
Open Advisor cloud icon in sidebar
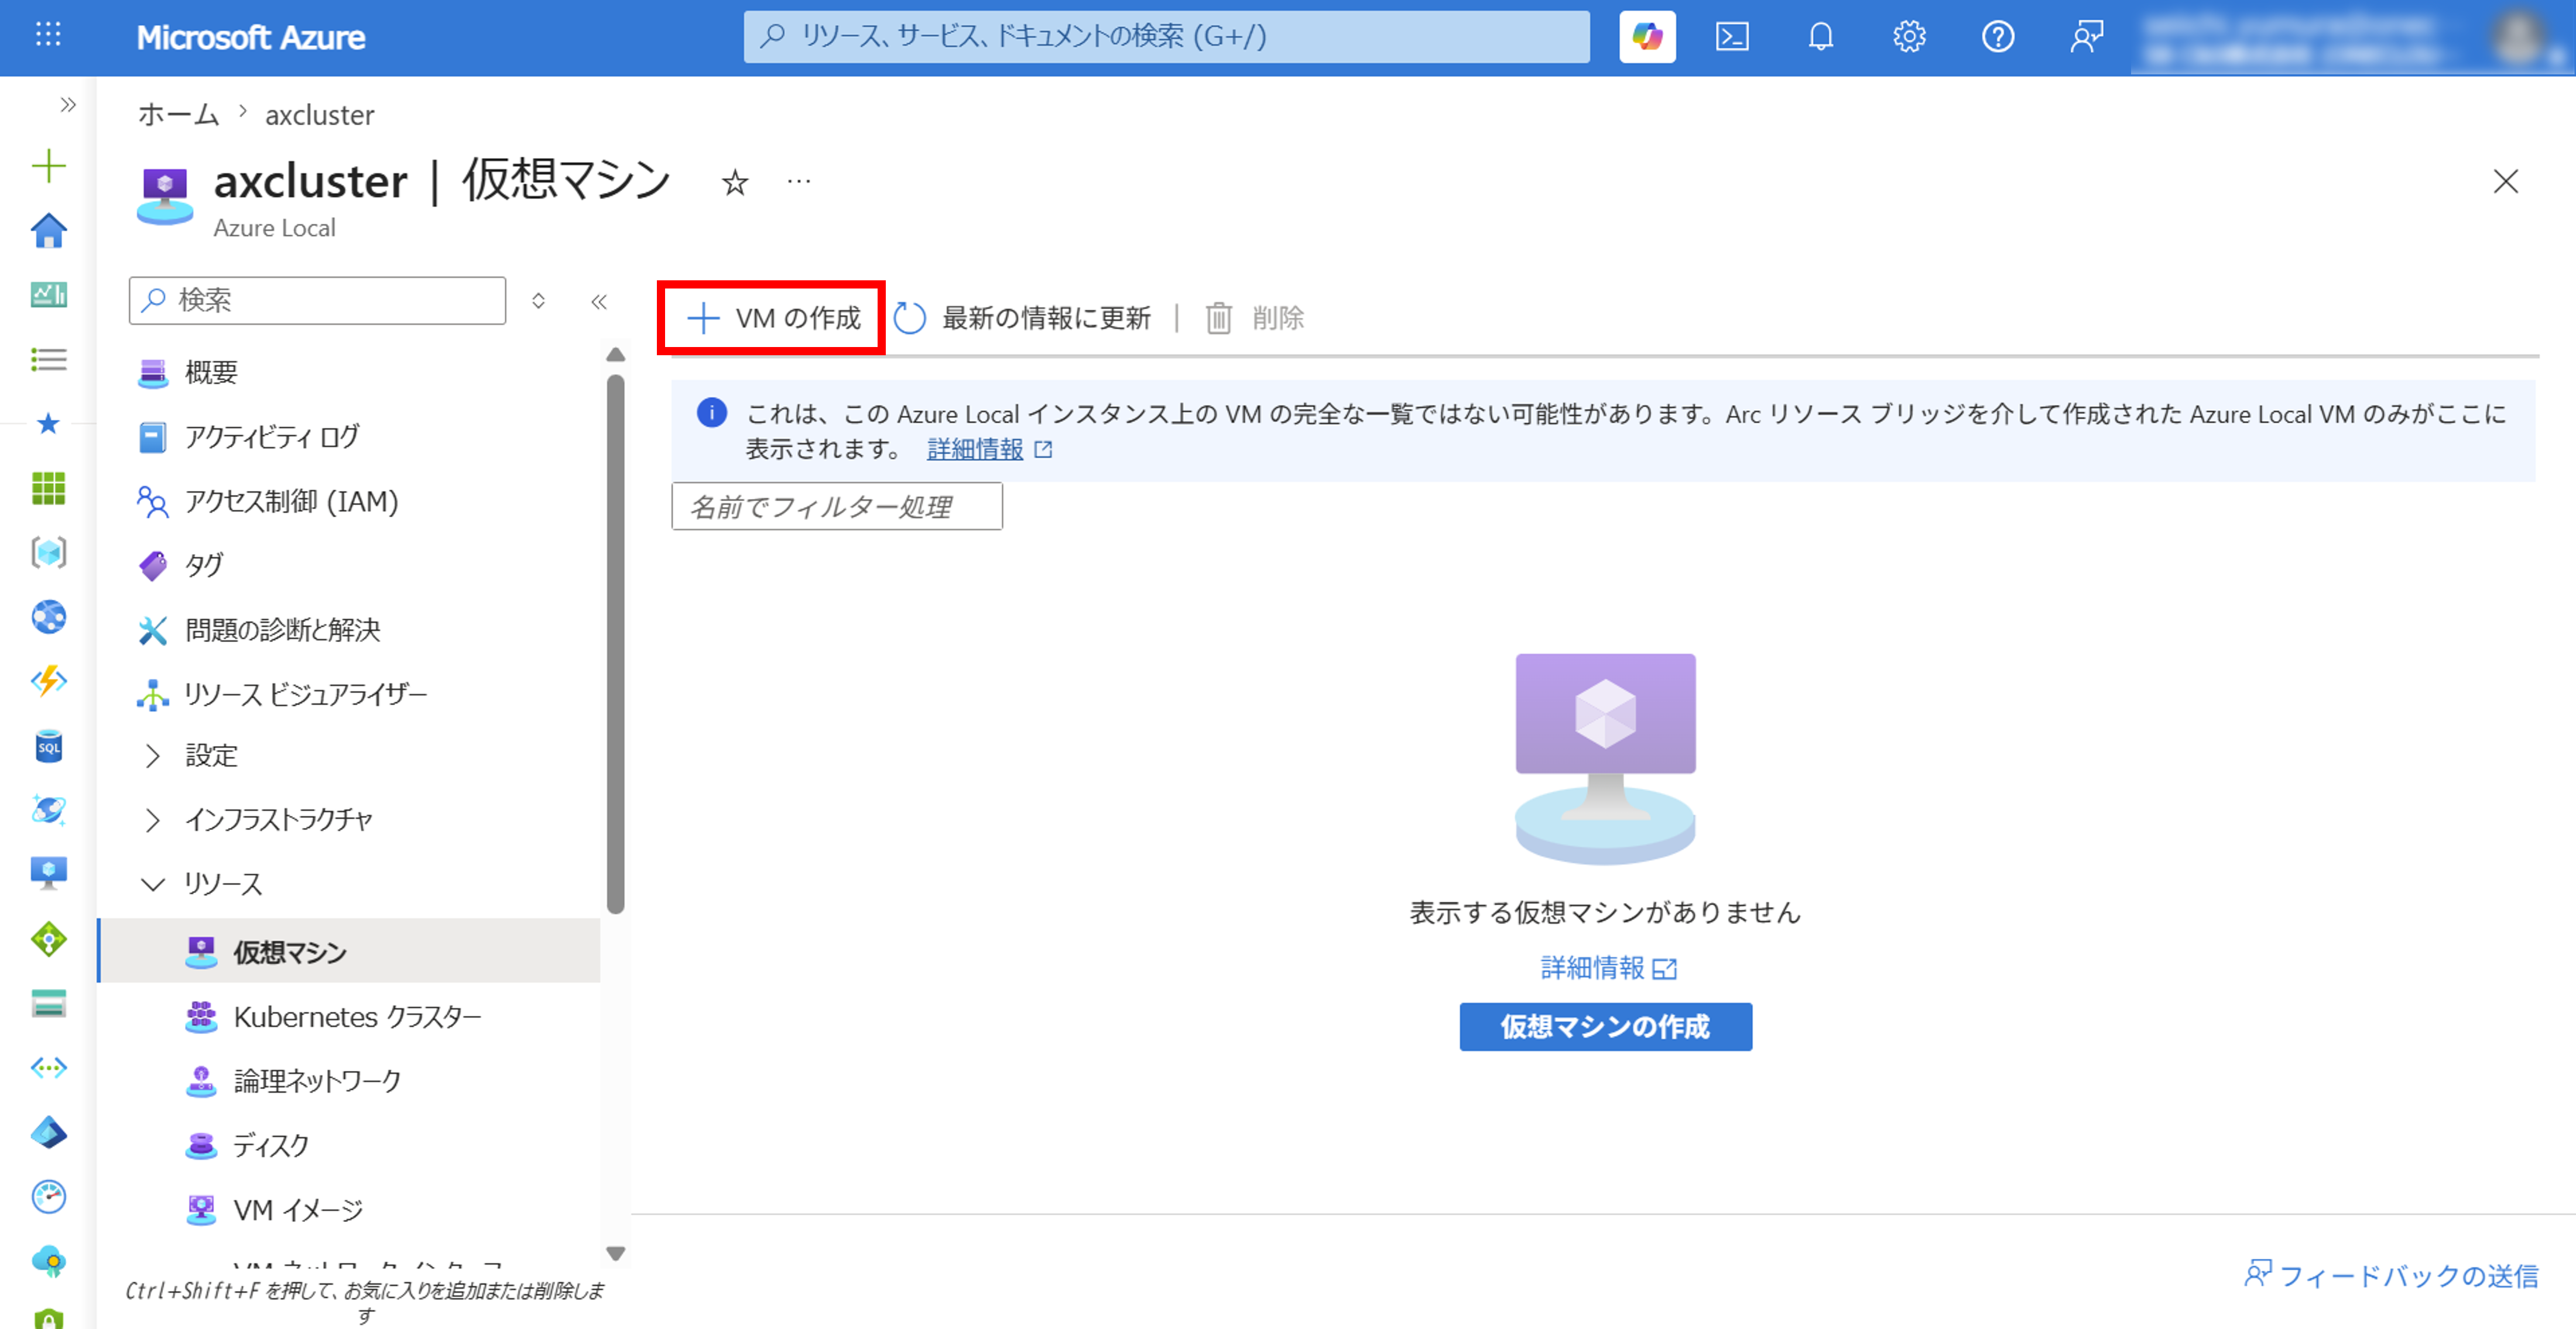[48, 1261]
